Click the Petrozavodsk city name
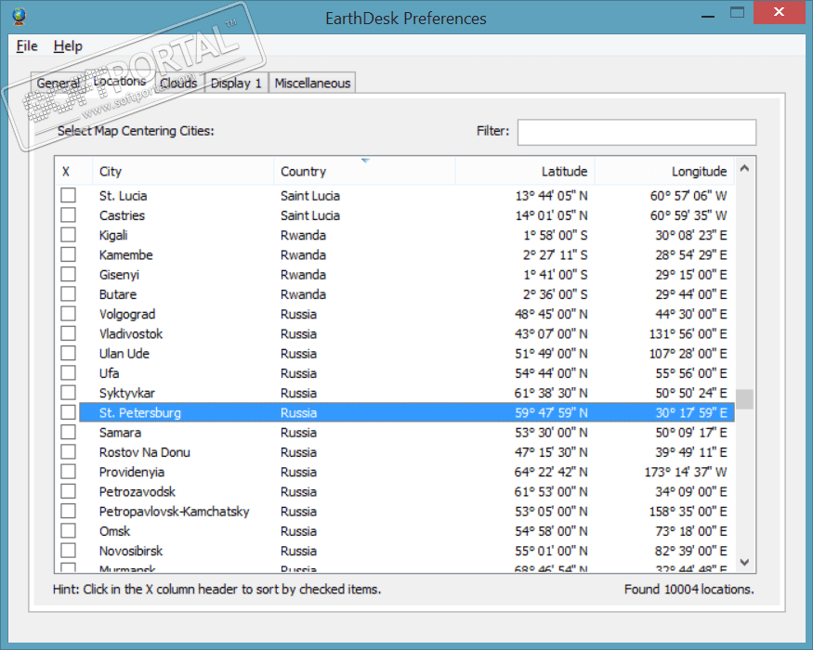The image size is (813, 650). click(x=138, y=492)
